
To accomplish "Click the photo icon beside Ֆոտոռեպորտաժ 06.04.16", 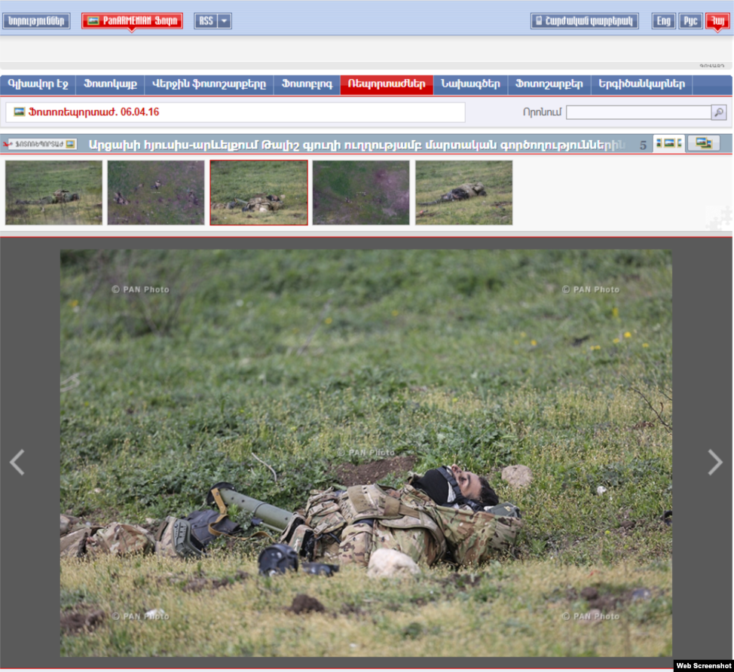I will click(x=20, y=112).
